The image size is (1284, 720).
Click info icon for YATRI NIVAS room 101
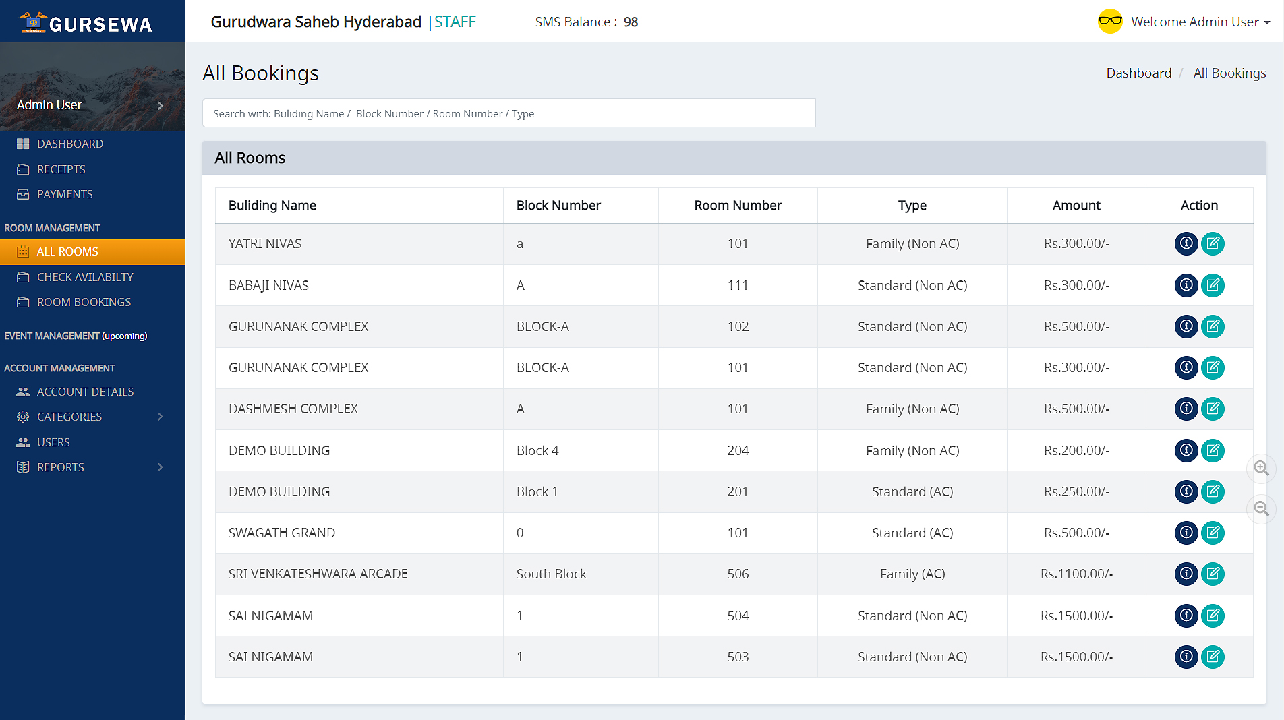coord(1186,243)
